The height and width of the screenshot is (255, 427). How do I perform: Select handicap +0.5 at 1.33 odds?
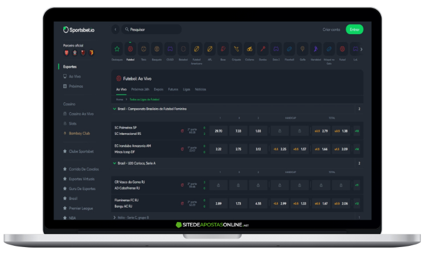pyautogui.click(x=299, y=203)
